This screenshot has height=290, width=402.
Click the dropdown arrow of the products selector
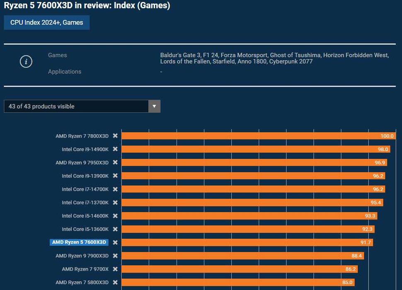coord(154,106)
